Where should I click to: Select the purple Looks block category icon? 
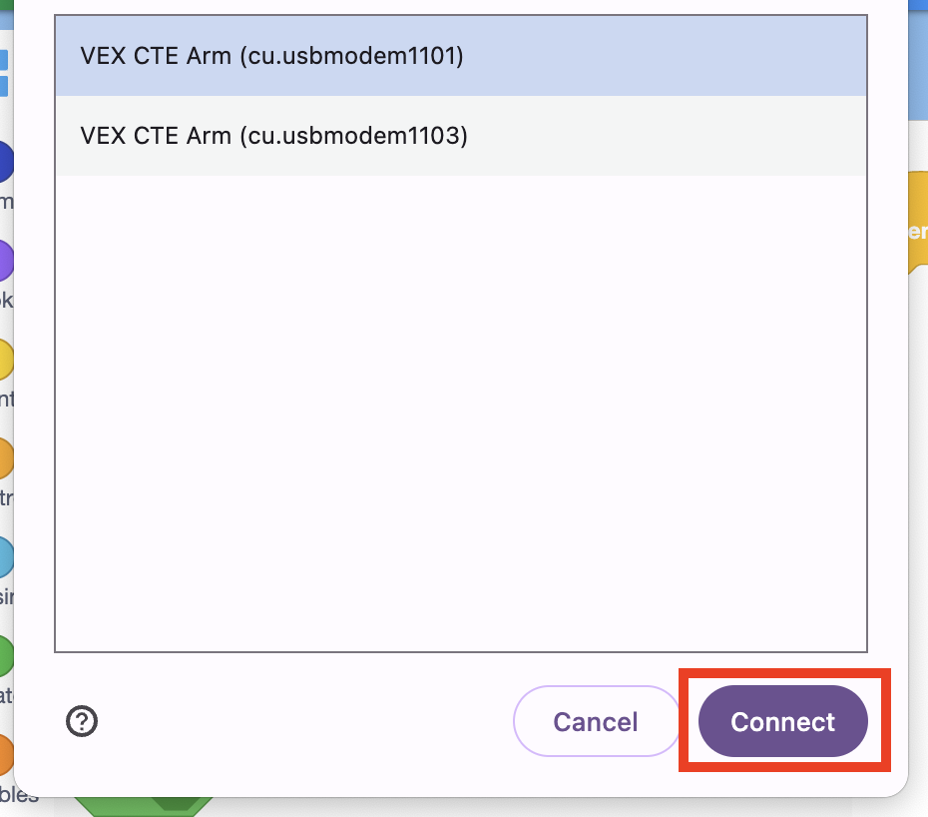(4, 258)
